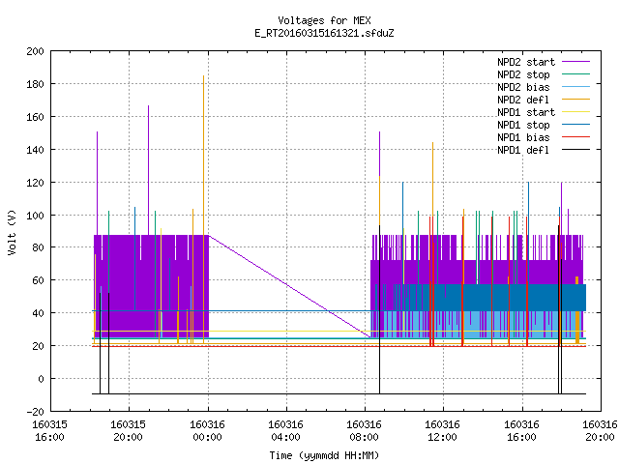The image size is (619, 464).
Task: Click the orange NPD2 defl legend line
Action: coord(575,100)
